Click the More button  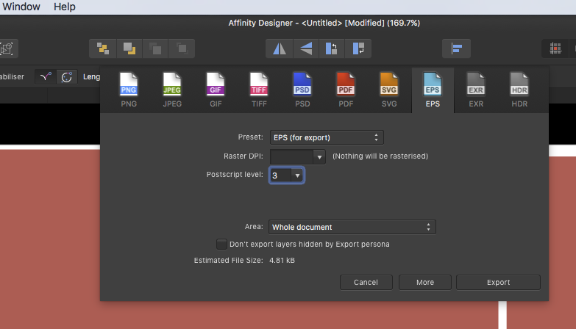click(425, 283)
